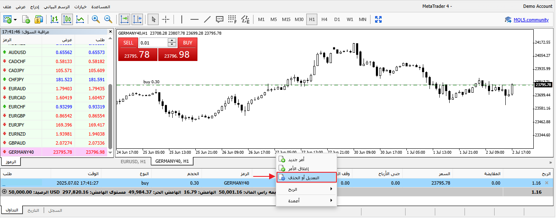Screen dimensions: 556x218
Task: Toggle candlestick chart style
Action: tap(67, 19)
